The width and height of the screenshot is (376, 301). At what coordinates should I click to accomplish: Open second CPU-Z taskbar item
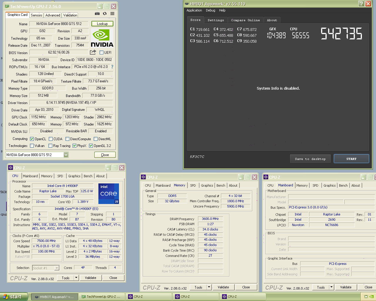[195, 297]
